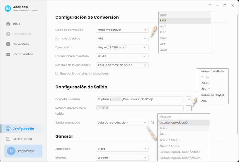
Task: Expand the Frecuencia de muestreo dropdown
Action: [122, 56]
